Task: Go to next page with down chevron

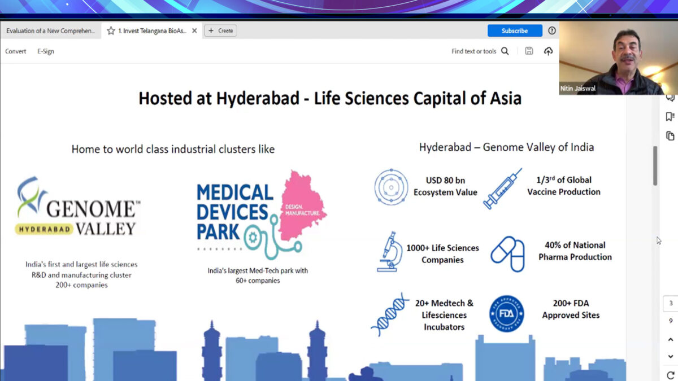Action: point(671,357)
